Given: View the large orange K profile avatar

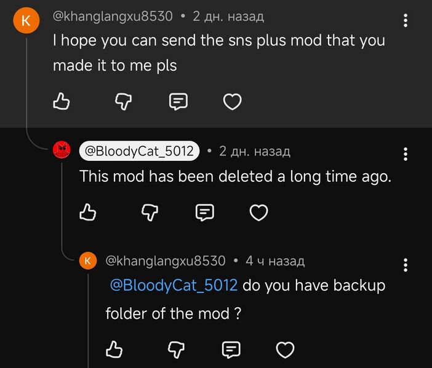Looking at the screenshot, I should point(26,21).
